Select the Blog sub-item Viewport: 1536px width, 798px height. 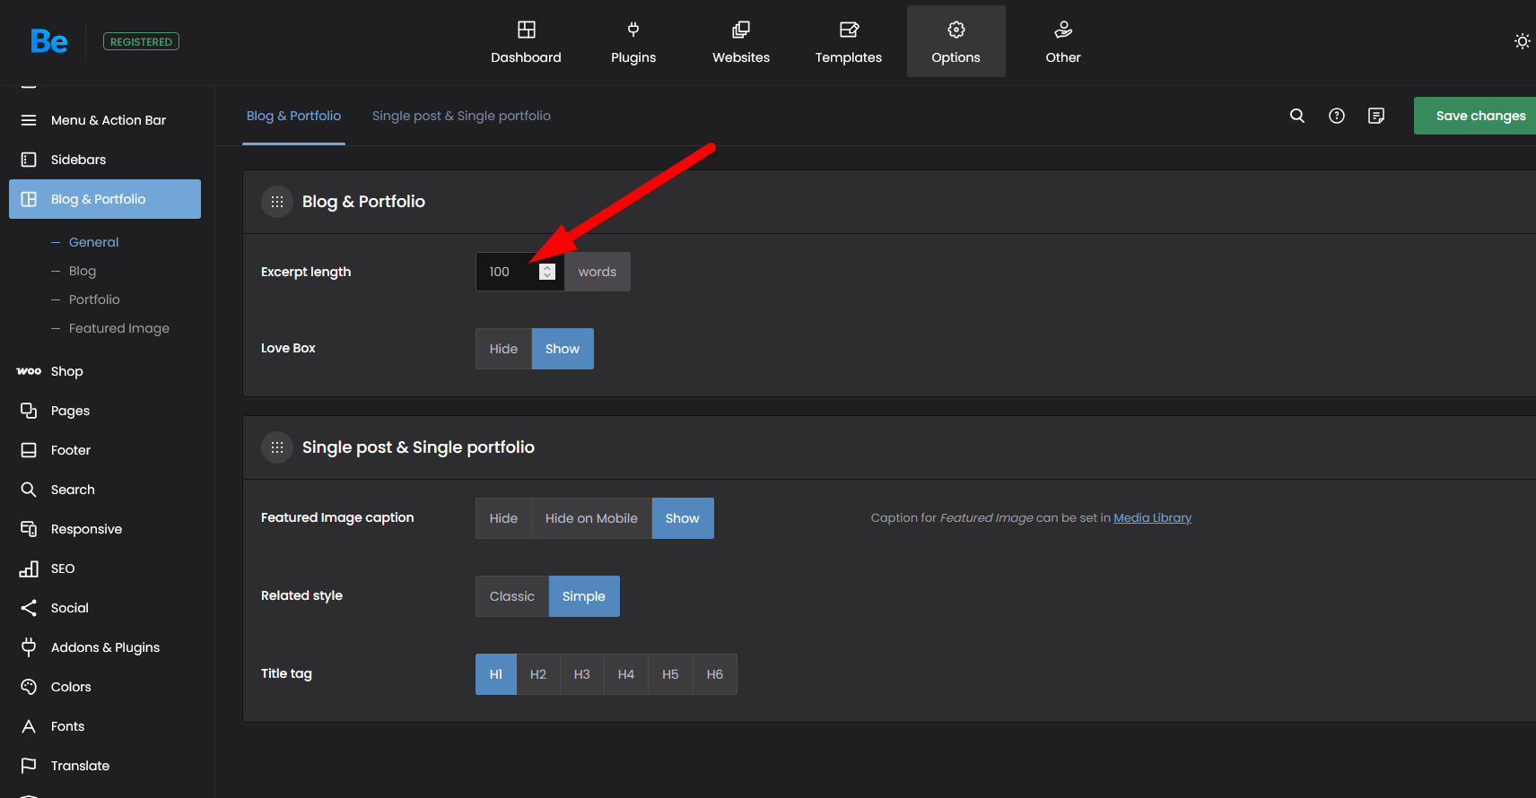pos(83,271)
